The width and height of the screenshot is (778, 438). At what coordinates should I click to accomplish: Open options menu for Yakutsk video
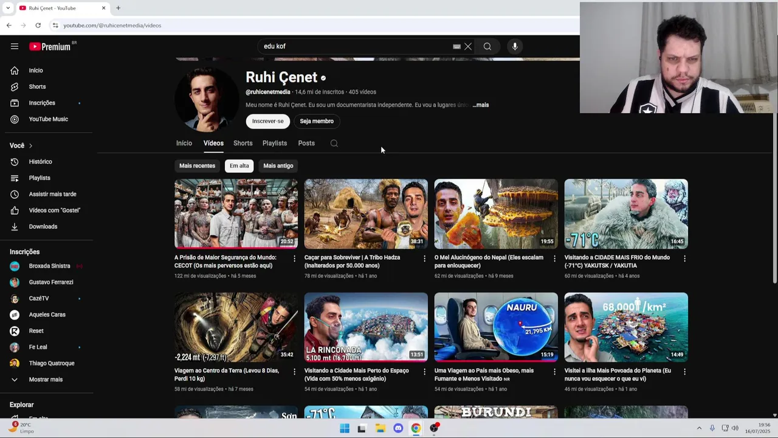(x=684, y=259)
